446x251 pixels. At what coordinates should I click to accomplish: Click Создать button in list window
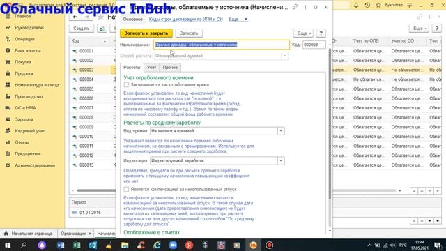[82, 29]
